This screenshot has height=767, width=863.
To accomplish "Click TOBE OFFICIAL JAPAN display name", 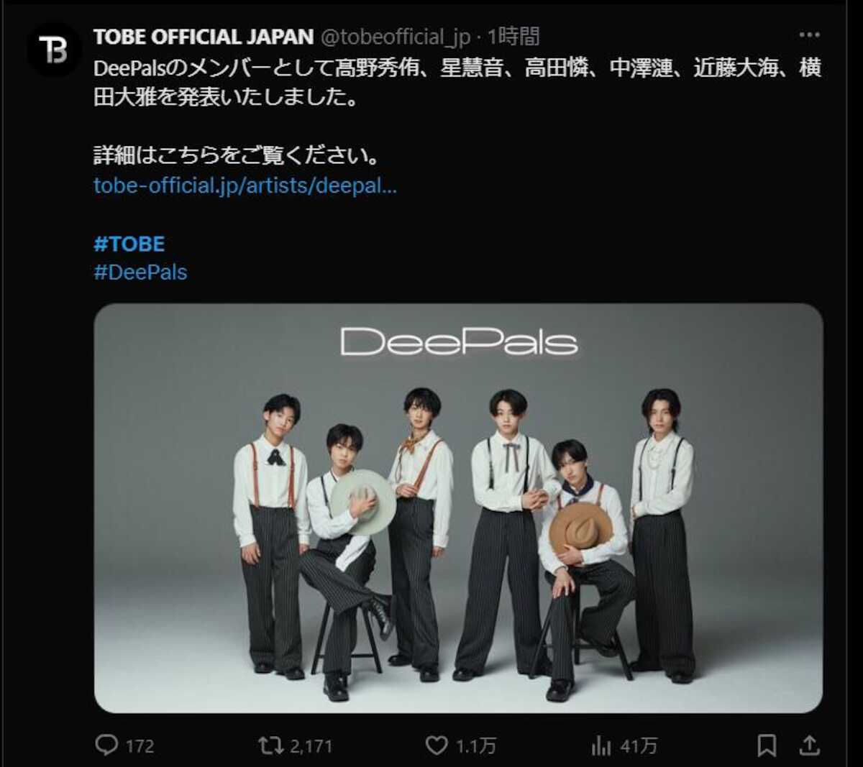I will tap(204, 37).
